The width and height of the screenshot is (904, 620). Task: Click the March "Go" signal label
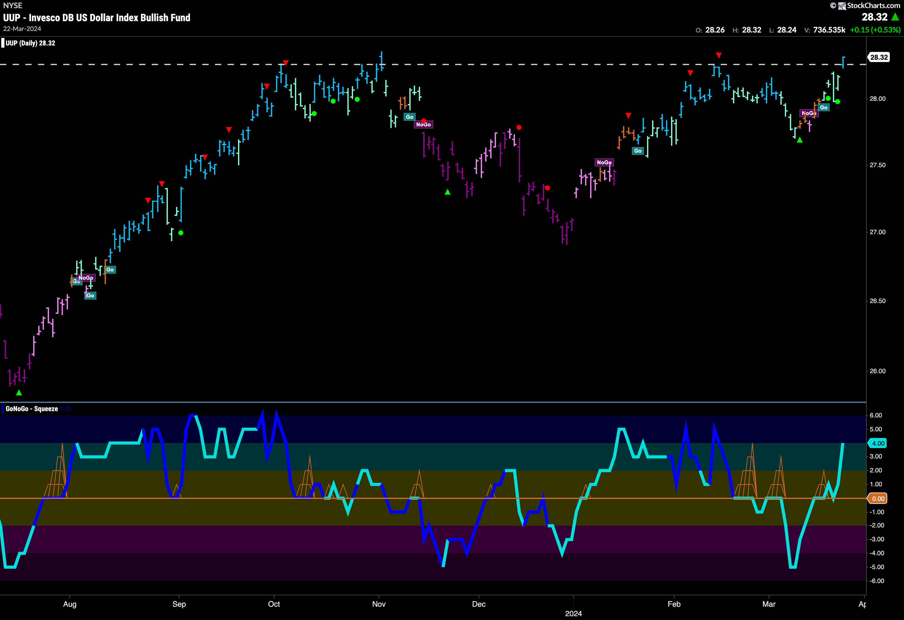(x=823, y=108)
